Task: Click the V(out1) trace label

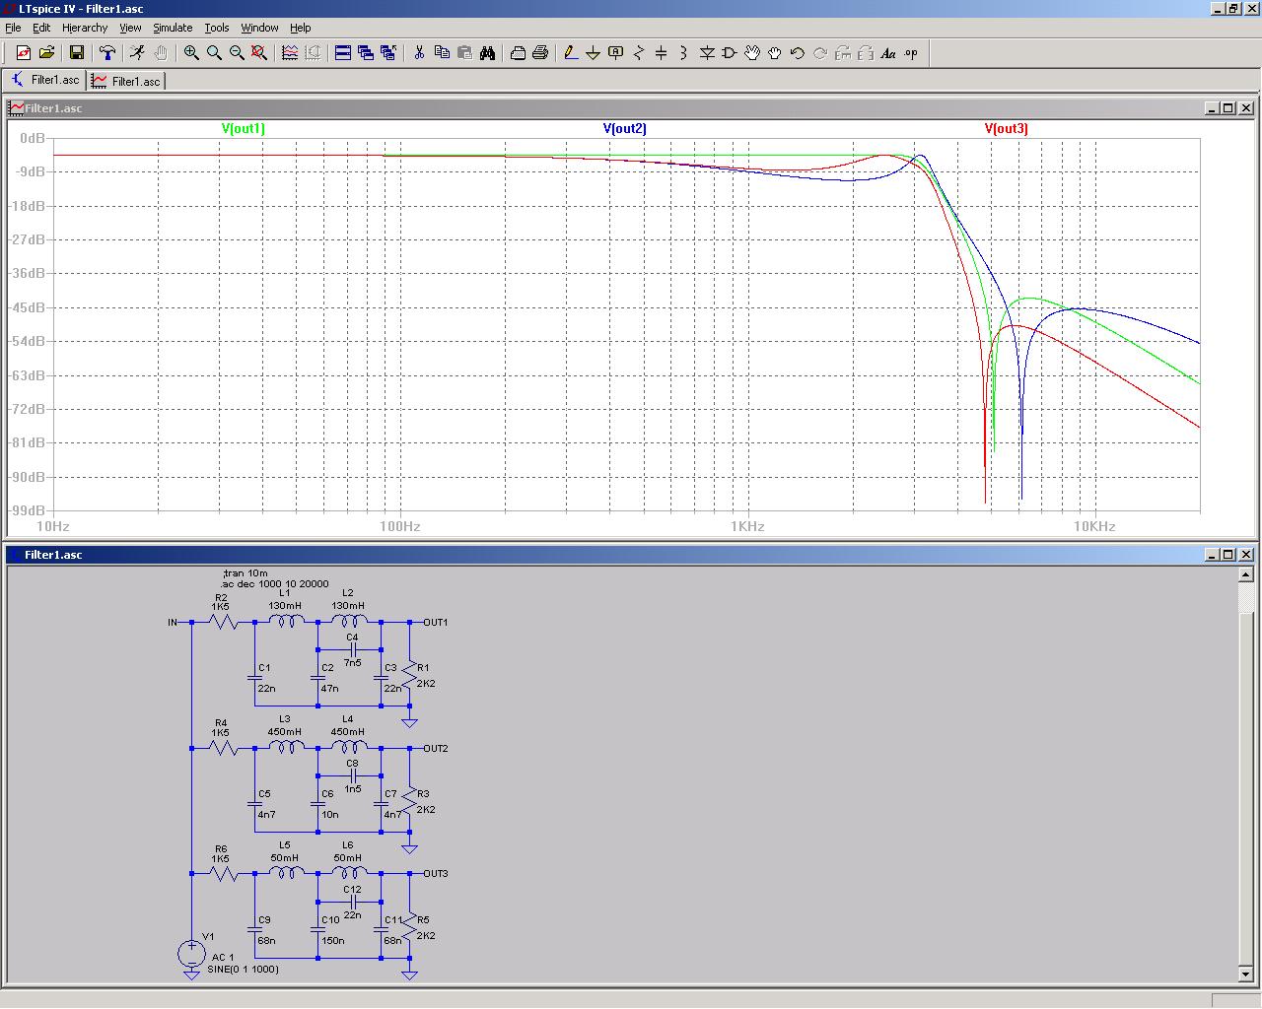Action: [x=243, y=128]
